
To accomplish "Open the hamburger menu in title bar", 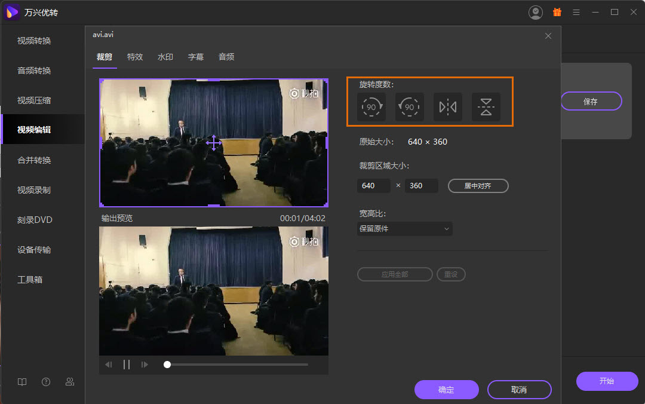I will point(576,12).
